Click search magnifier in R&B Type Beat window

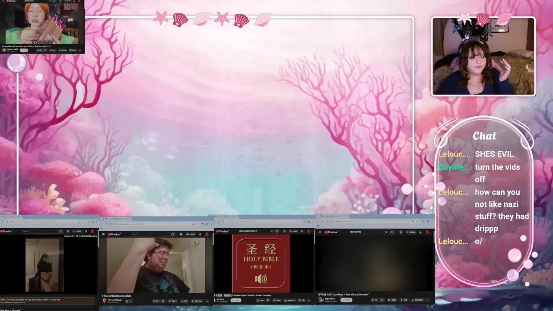[x=392, y=232]
